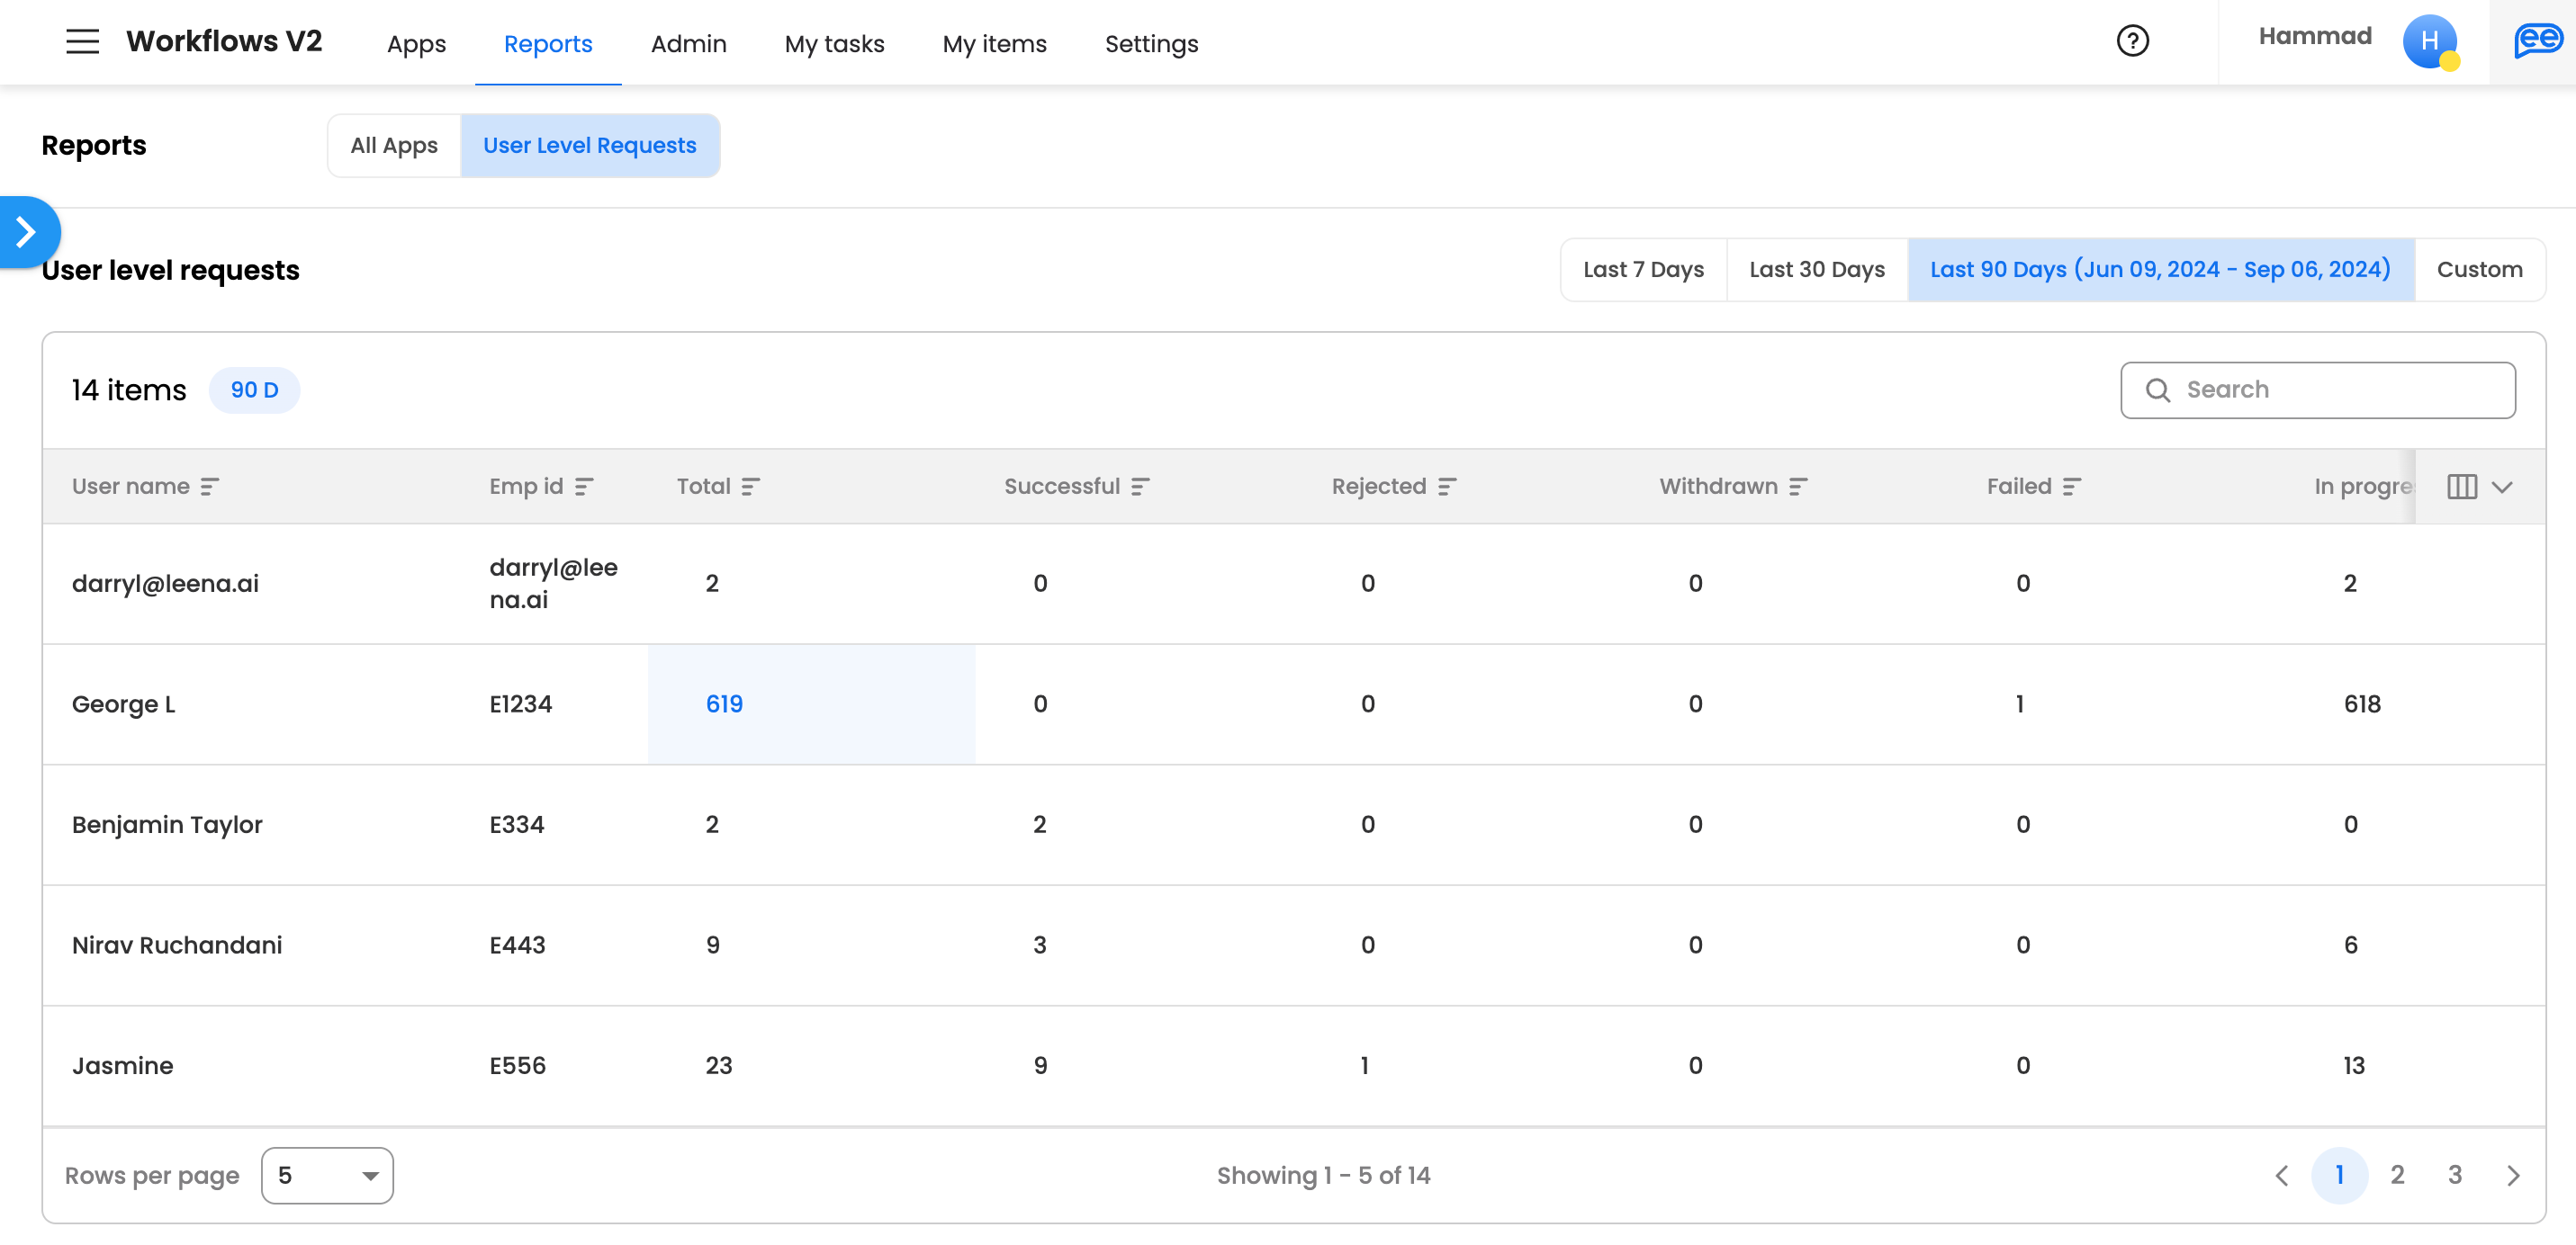Expand the blue side panel arrow

click(x=27, y=232)
